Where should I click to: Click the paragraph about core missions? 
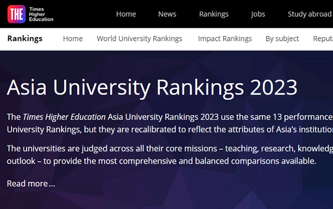pyautogui.click(x=170, y=155)
